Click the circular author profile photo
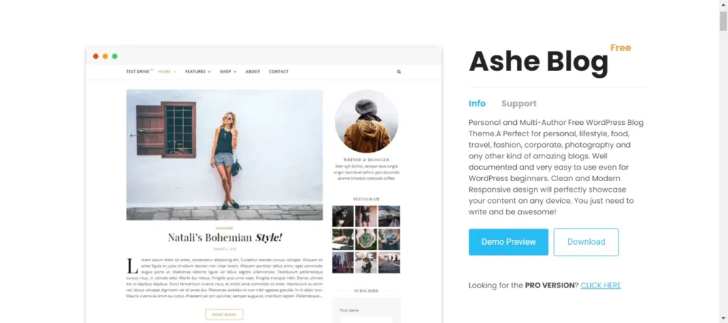The width and height of the screenshot is (728, 323). point(366,121)
